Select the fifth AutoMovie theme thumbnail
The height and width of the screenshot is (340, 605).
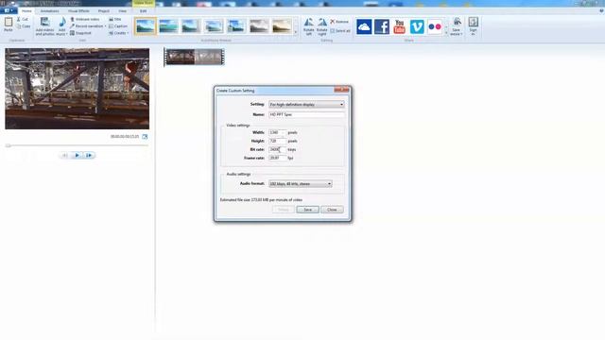coord(236,26)
